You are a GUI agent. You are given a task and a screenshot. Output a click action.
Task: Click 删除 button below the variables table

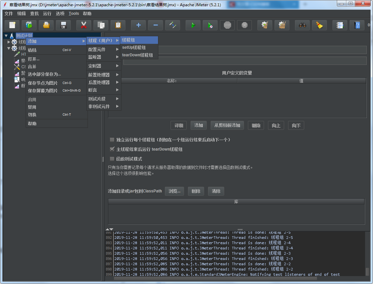(256, 126)
